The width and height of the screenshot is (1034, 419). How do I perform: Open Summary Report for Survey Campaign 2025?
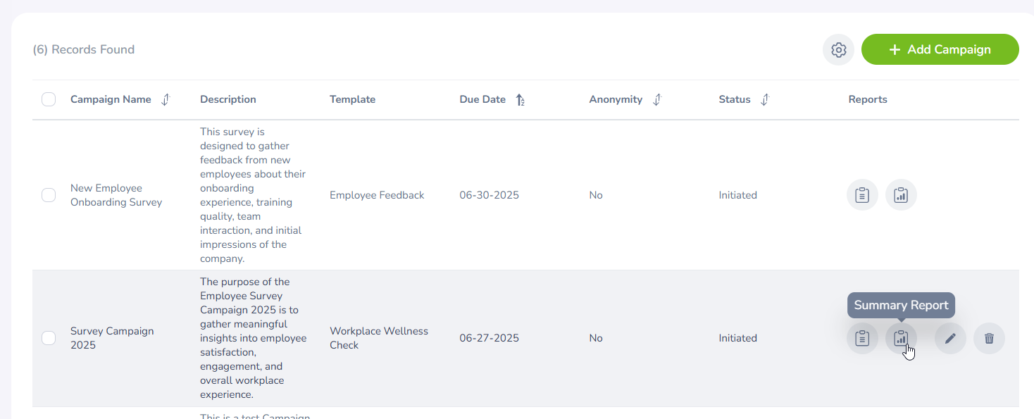pyautogui.click(x=901, y=338)
